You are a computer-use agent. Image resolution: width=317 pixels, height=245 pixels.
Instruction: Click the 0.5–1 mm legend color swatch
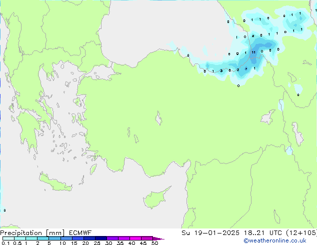tap(20, 238)
